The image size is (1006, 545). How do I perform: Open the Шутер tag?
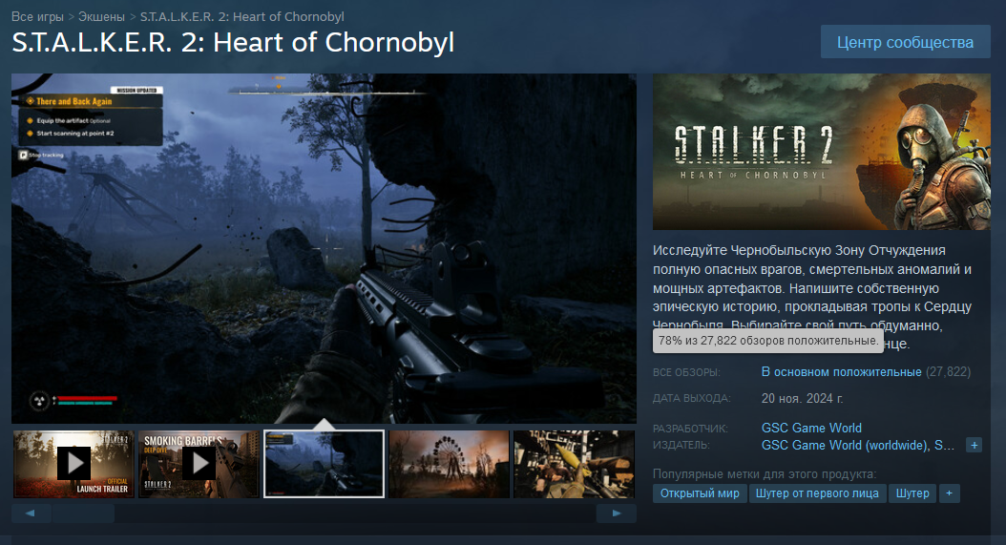[912, 493]
